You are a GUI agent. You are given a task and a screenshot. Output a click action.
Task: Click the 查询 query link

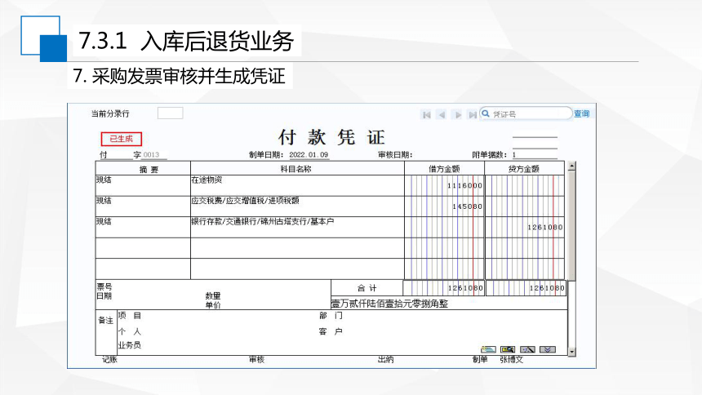pyautogui.click(x=581, y=113)
